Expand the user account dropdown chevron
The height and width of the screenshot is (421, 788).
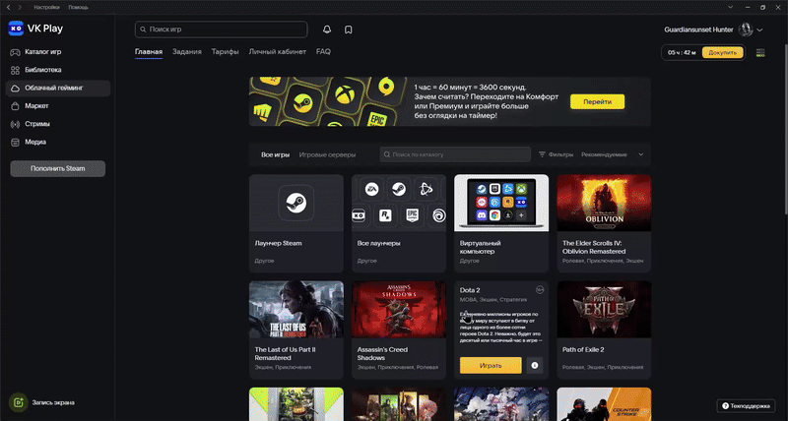[759, 30]
